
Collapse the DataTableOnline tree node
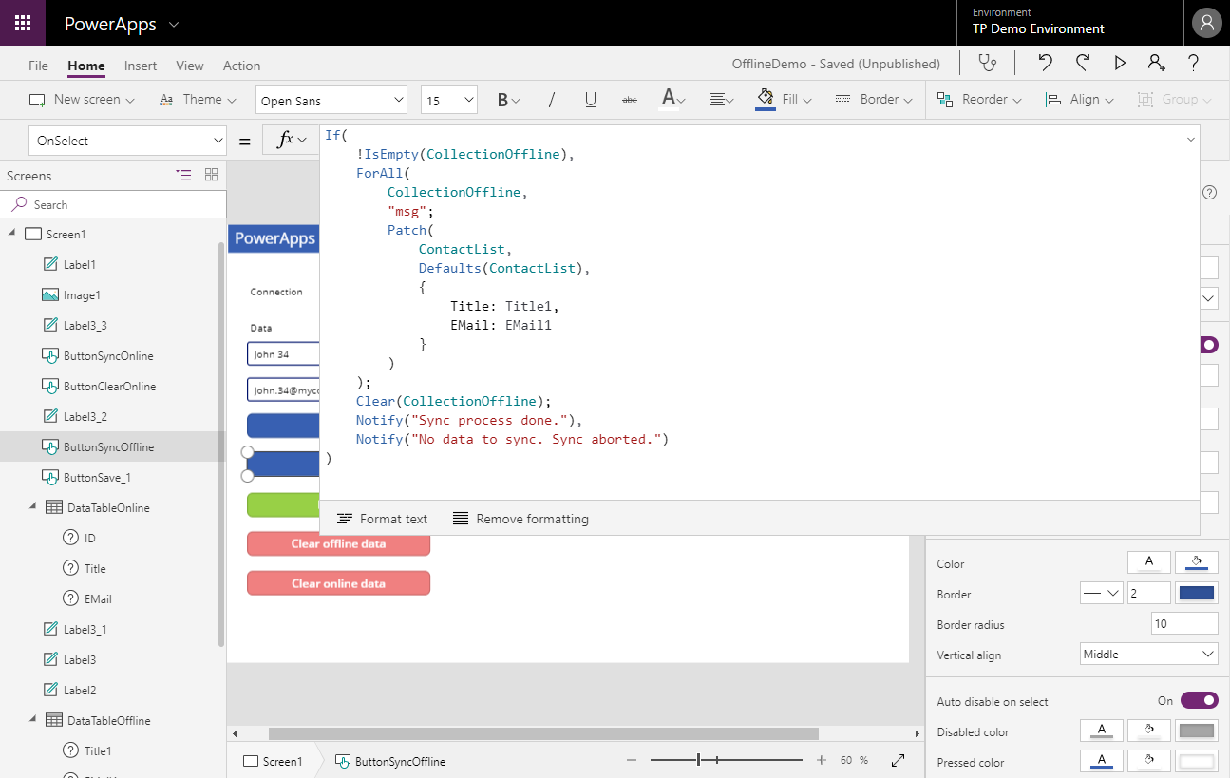click(x=35, y=507)
